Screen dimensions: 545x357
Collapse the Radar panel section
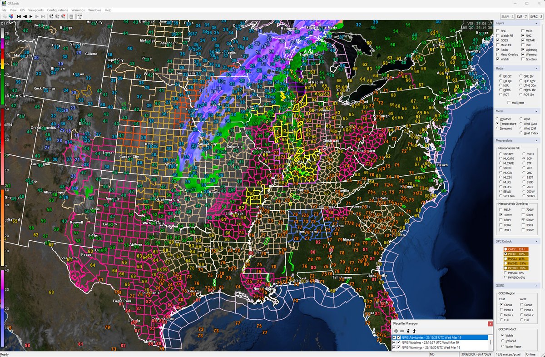coord(536,68)
